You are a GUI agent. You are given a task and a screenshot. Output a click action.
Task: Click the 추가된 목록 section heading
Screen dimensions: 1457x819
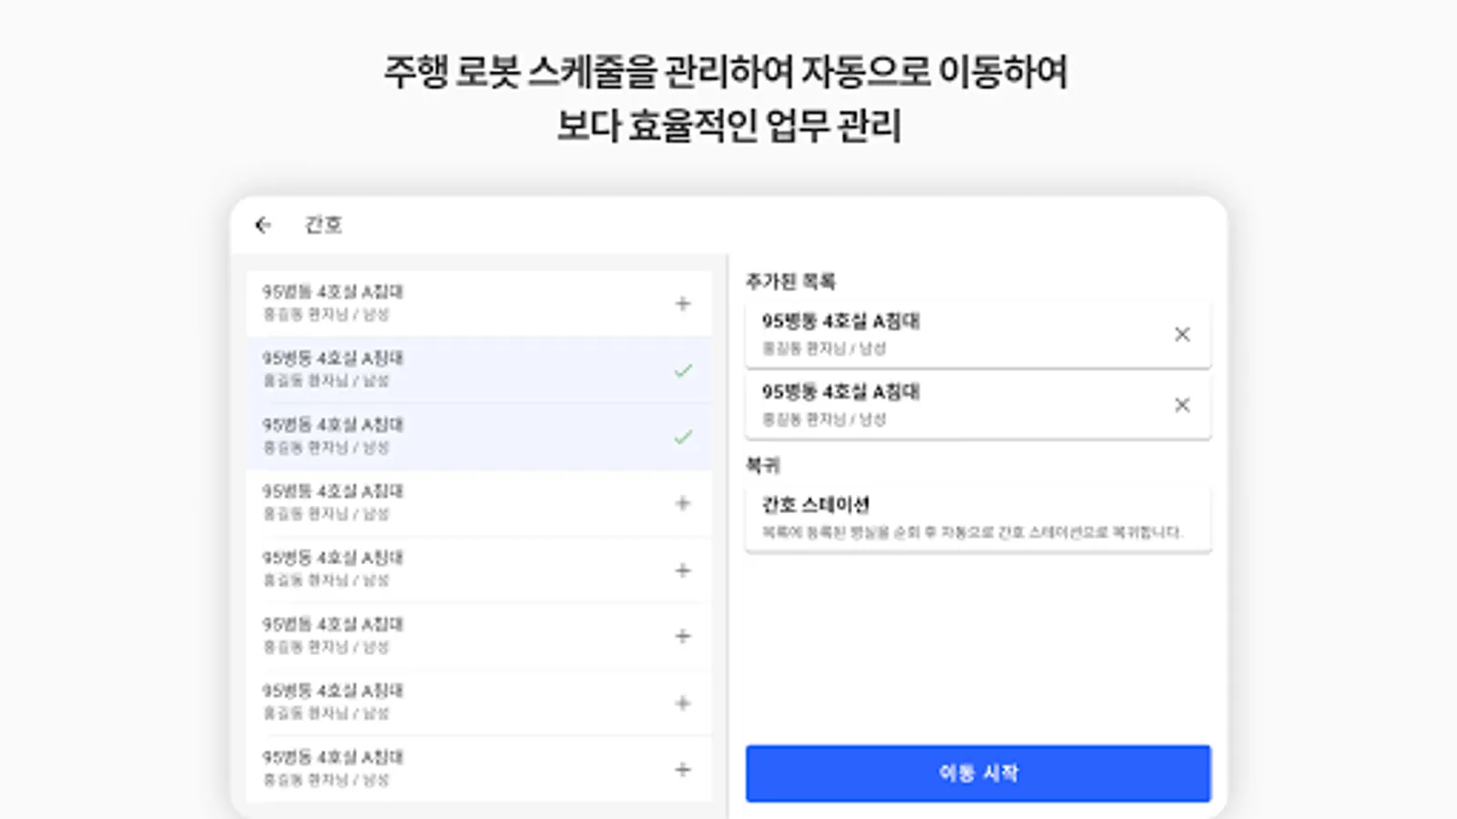tap(790, 282)
